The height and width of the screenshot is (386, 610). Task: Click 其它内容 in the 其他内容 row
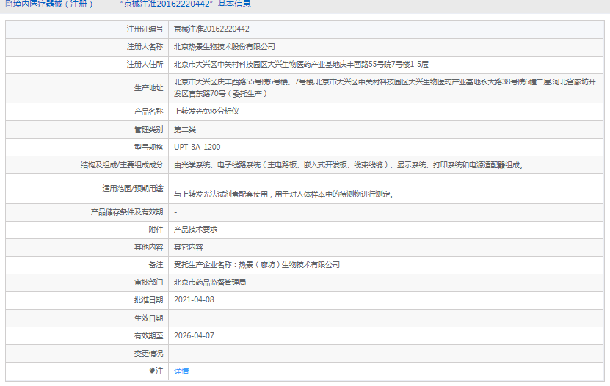(x=189, y=247)
